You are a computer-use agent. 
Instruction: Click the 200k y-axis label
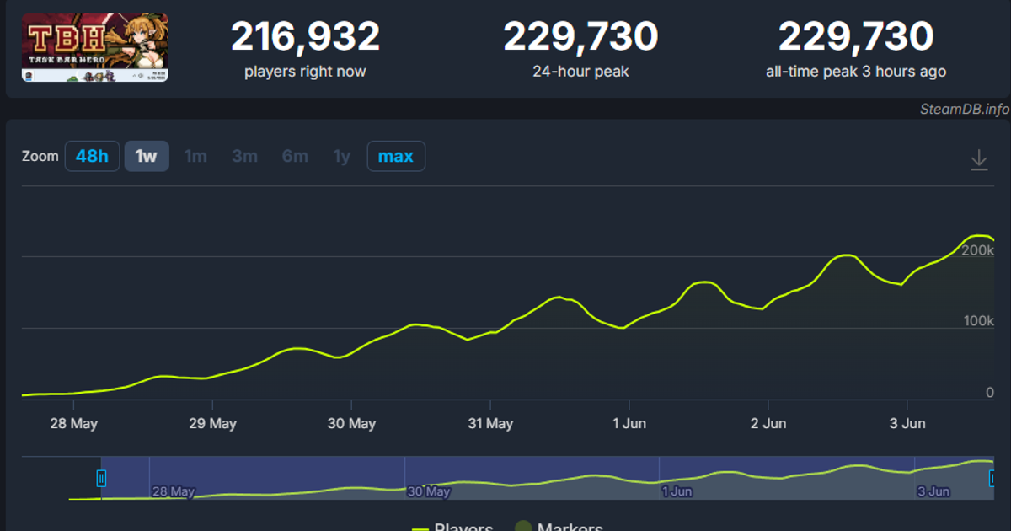pyautogui.click(x=979, y=250)
